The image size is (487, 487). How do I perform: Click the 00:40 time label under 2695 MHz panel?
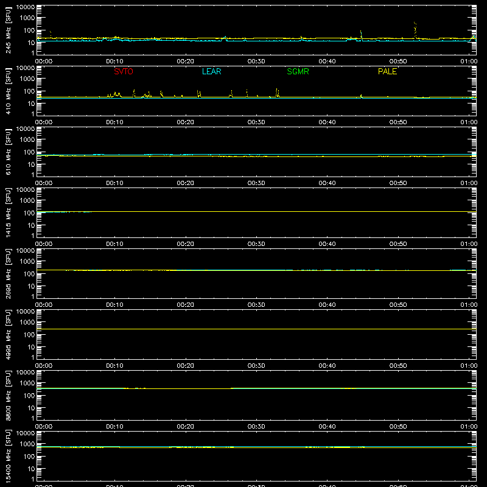click(x=327, y=305)
